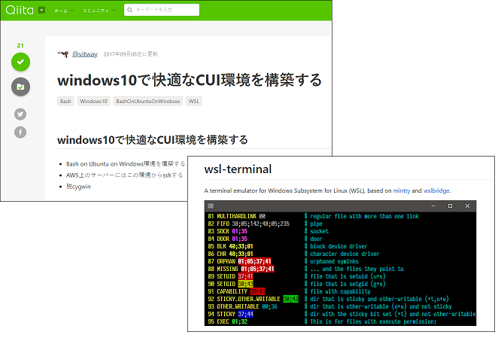The image size is (501, 338).
Task: Close the terminal window
Action: pos(467,206)
